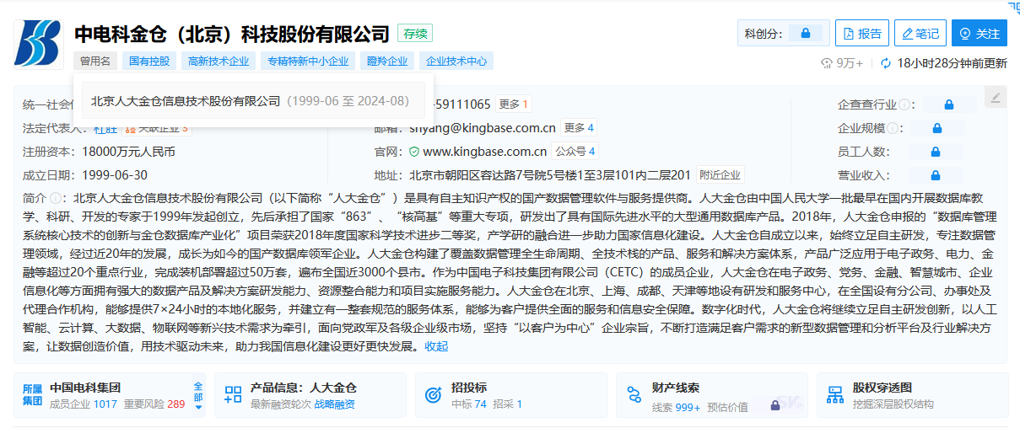1020x428 pixels.
Task: Expand the 全部 dropdown in group card
Action: (x=199, y=396)
